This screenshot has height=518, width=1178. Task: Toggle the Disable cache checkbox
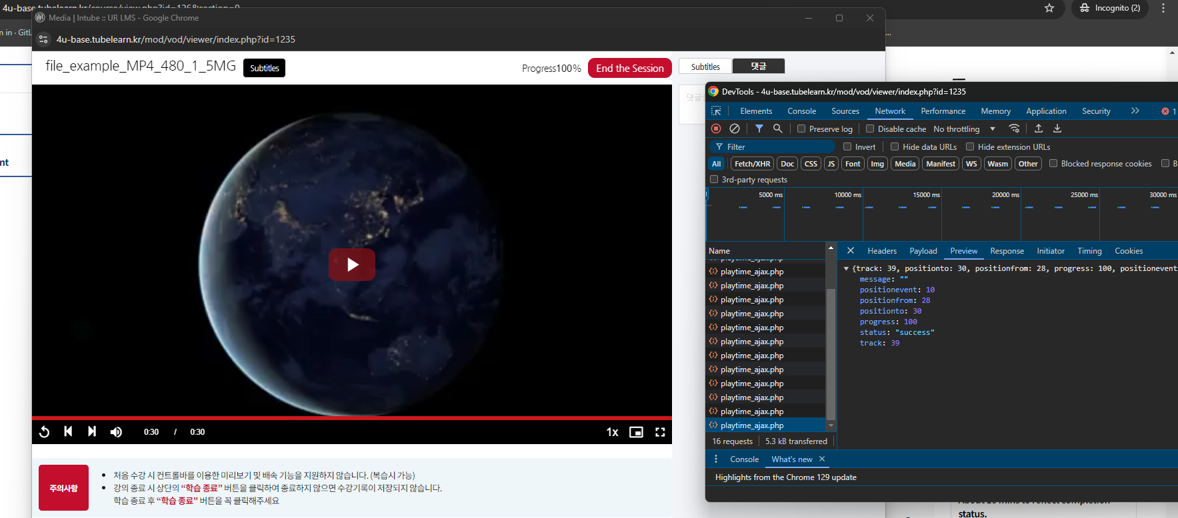pyautogui.click(x=870, y=129)
